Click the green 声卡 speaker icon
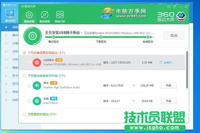This screenshot has width=200, height=133. click(37, 85)
